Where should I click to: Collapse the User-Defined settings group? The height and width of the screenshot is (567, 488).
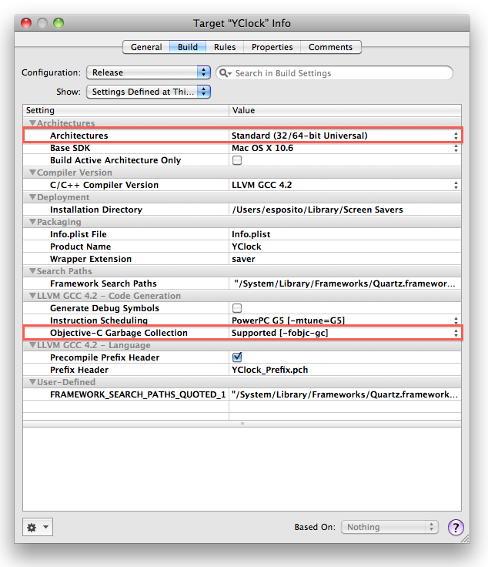[32, 382]
